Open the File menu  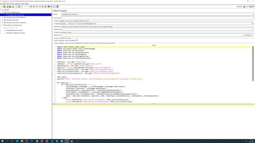point(2,4)
